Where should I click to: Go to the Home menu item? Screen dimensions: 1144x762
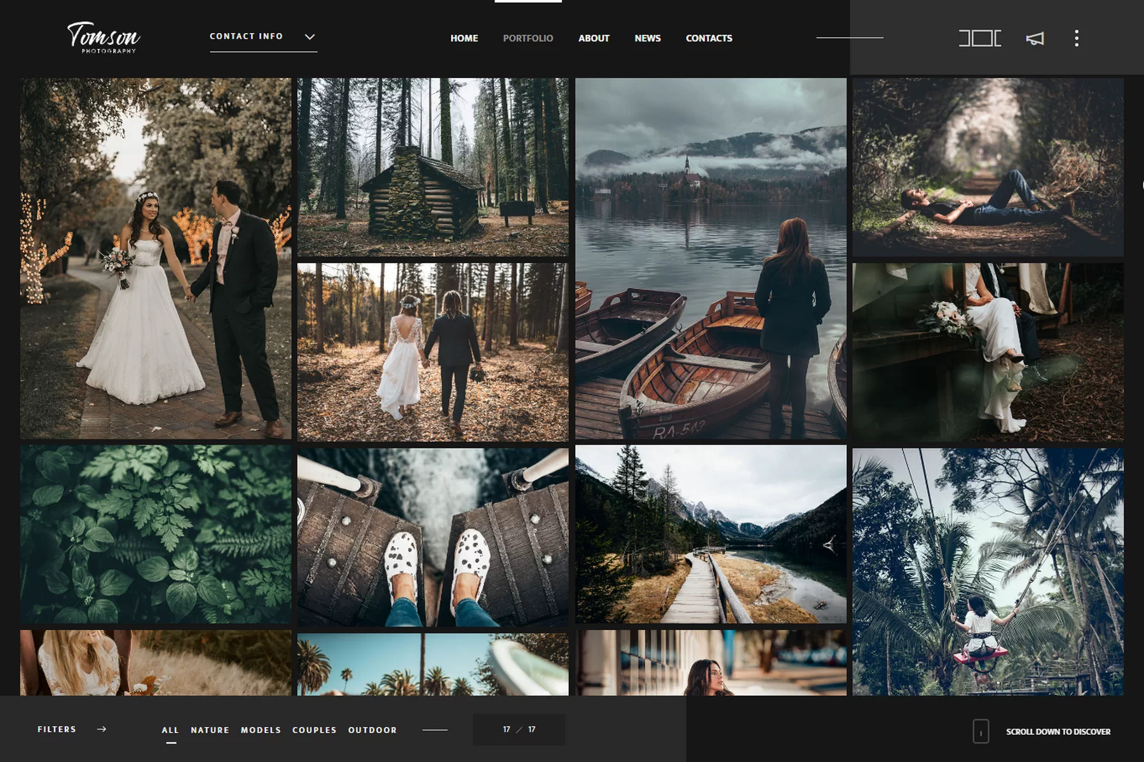tap(464, 38)
